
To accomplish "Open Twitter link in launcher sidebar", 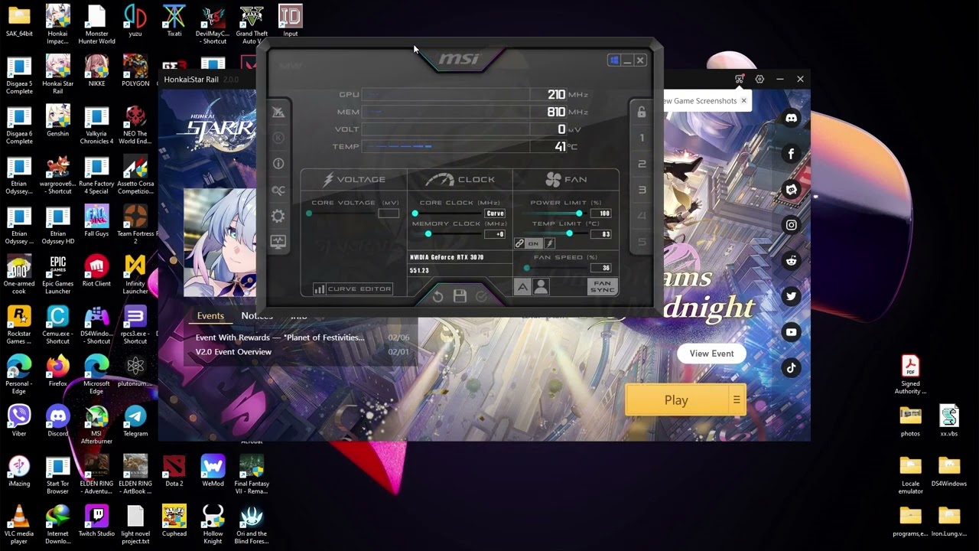I will coord(792,296).
